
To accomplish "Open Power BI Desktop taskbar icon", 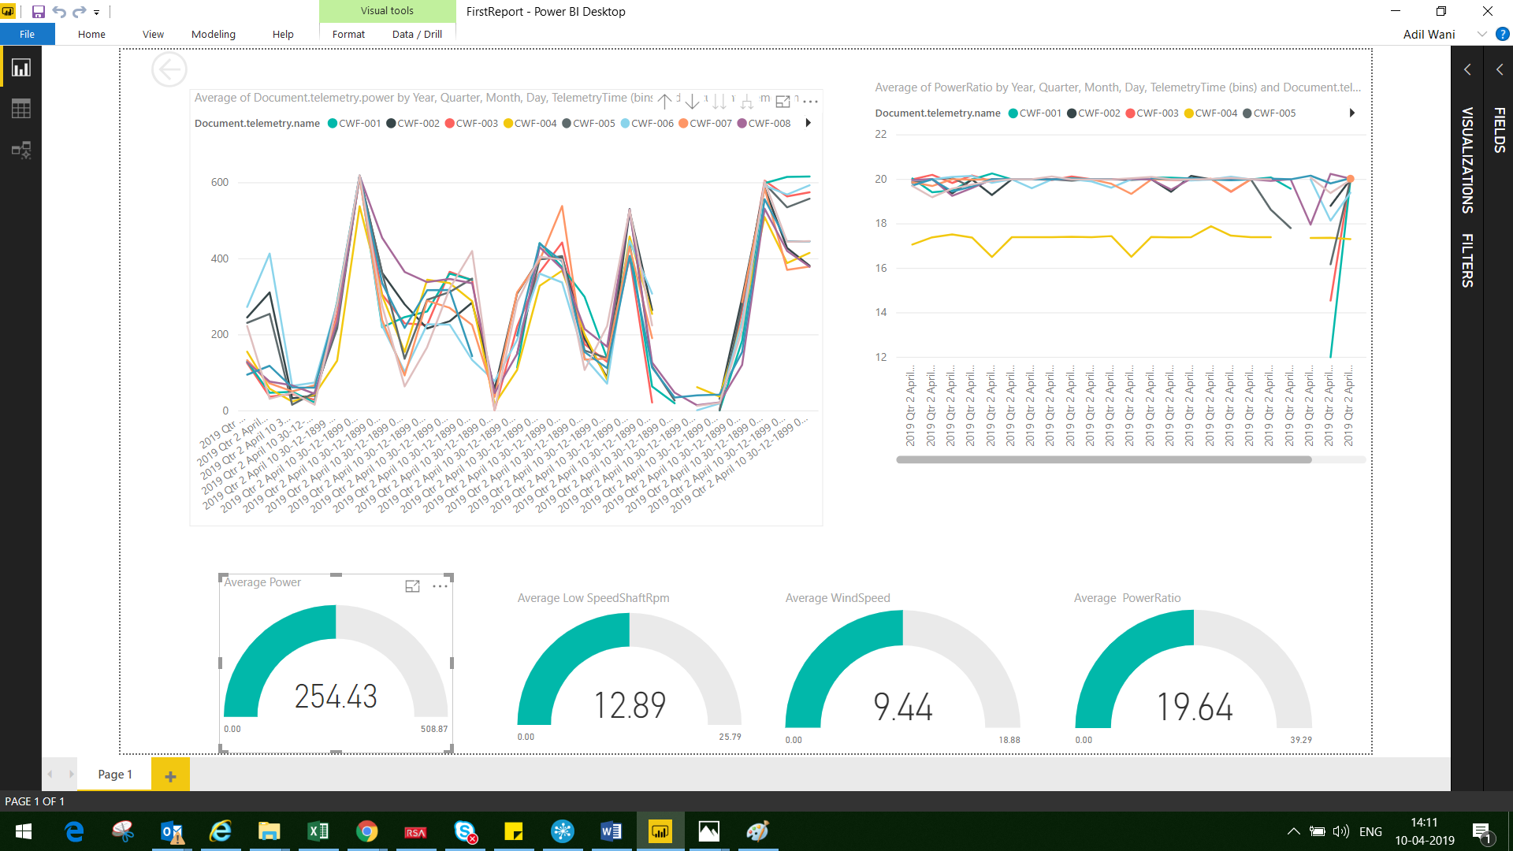I will [660, 831].
